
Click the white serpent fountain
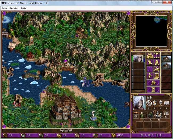click(x=93, y=116)
